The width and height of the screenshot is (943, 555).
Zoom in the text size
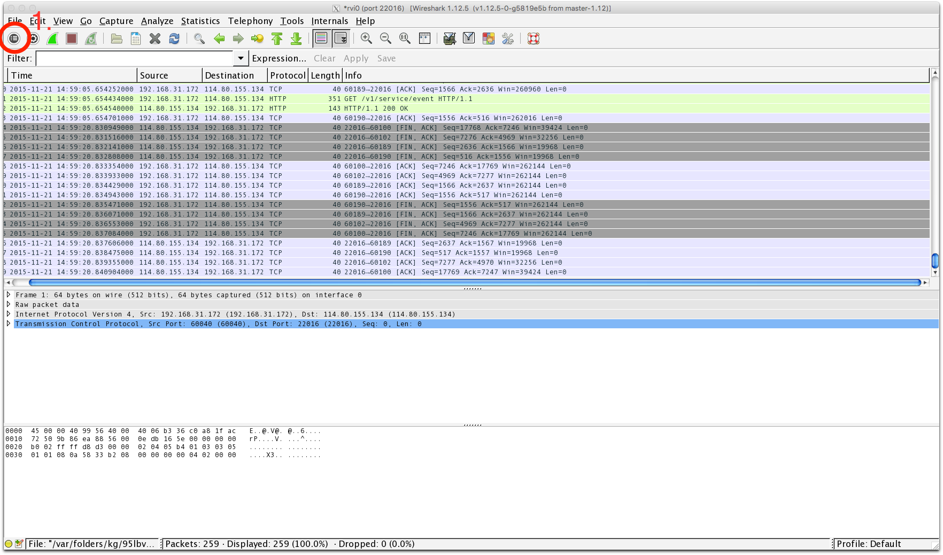coord(366,38)
